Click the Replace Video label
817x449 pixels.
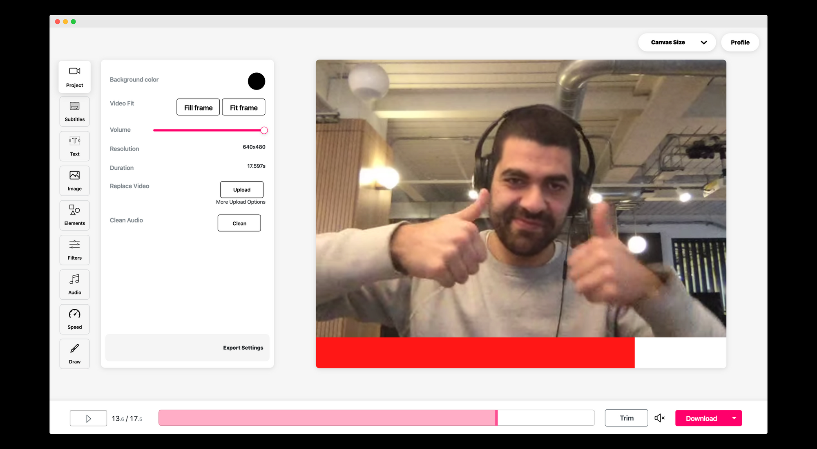129,186
